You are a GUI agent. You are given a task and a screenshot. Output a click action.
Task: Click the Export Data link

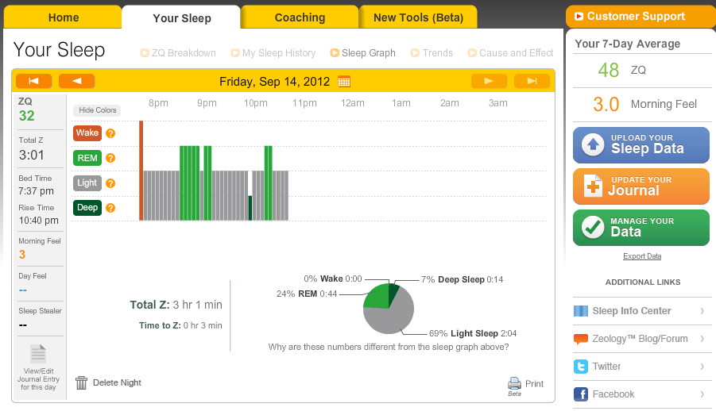pos(642,256)
